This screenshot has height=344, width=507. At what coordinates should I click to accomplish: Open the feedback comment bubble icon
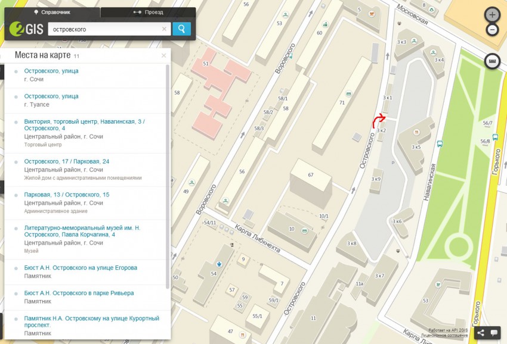(x=494, y=333)
